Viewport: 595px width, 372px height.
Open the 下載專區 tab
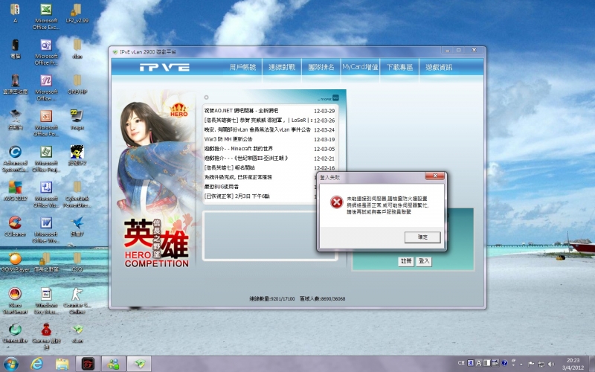tap(399, 67)
